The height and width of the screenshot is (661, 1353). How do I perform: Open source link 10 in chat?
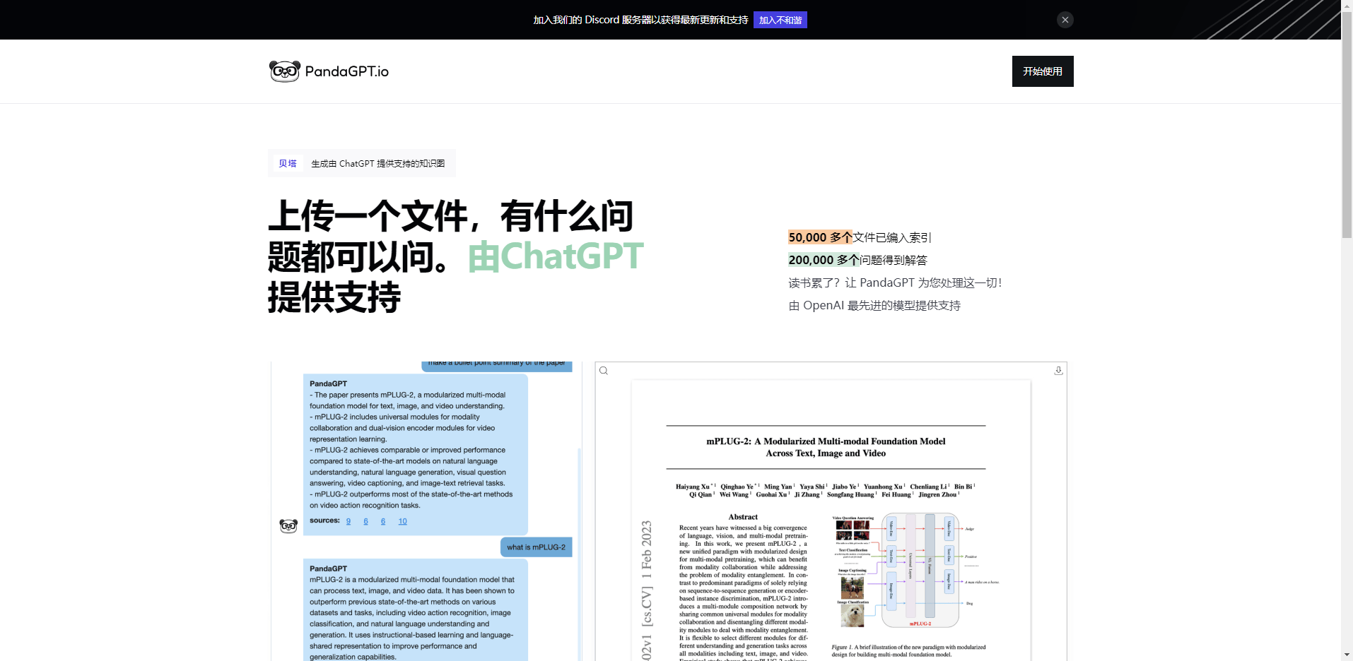pos(402,521)
